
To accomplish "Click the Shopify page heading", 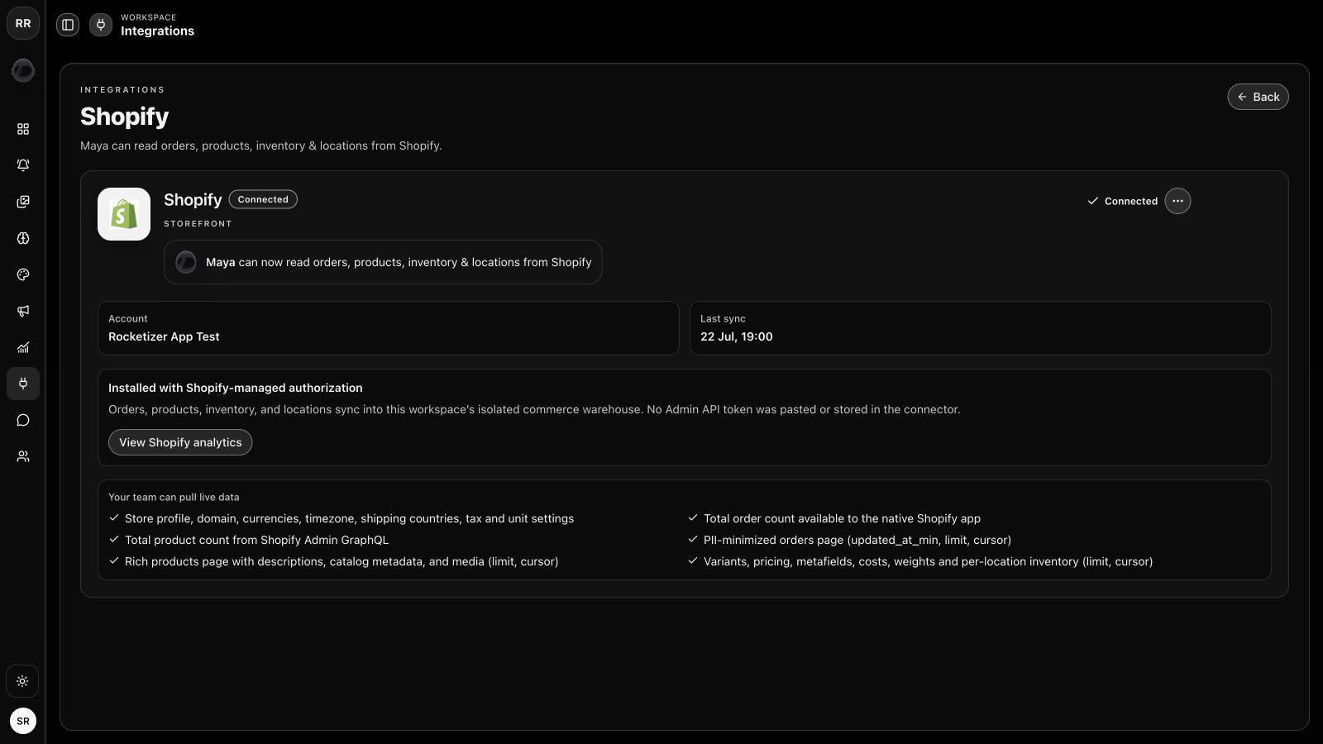I will click(x=124, y=117).
